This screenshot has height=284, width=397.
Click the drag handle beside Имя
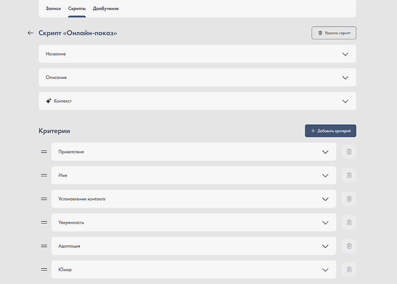coord(44,175)
